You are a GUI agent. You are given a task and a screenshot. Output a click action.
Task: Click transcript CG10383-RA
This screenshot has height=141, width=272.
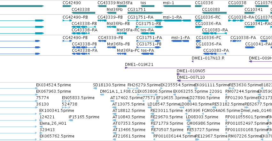(214, 33)
